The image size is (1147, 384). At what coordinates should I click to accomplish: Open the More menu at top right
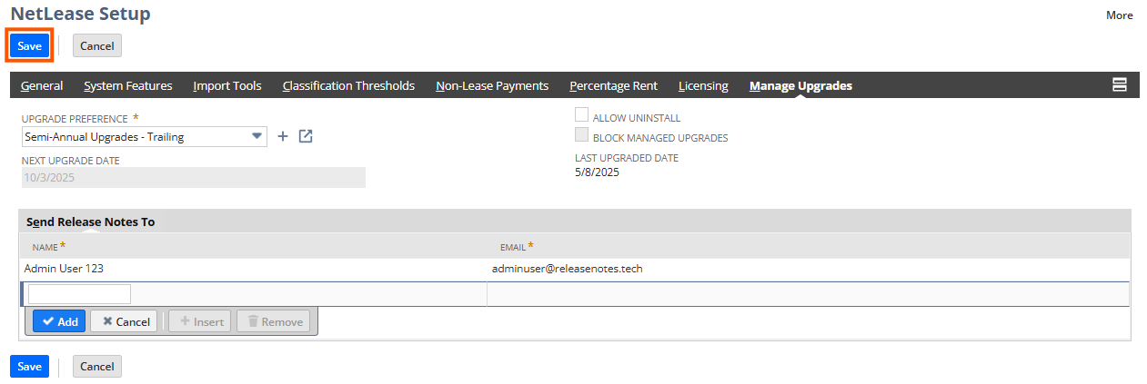click(1119, 15)
